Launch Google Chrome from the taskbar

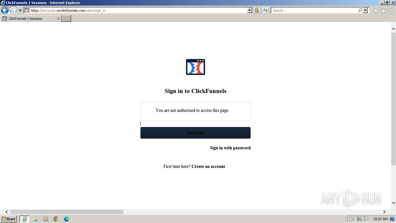tap(56, 219)
